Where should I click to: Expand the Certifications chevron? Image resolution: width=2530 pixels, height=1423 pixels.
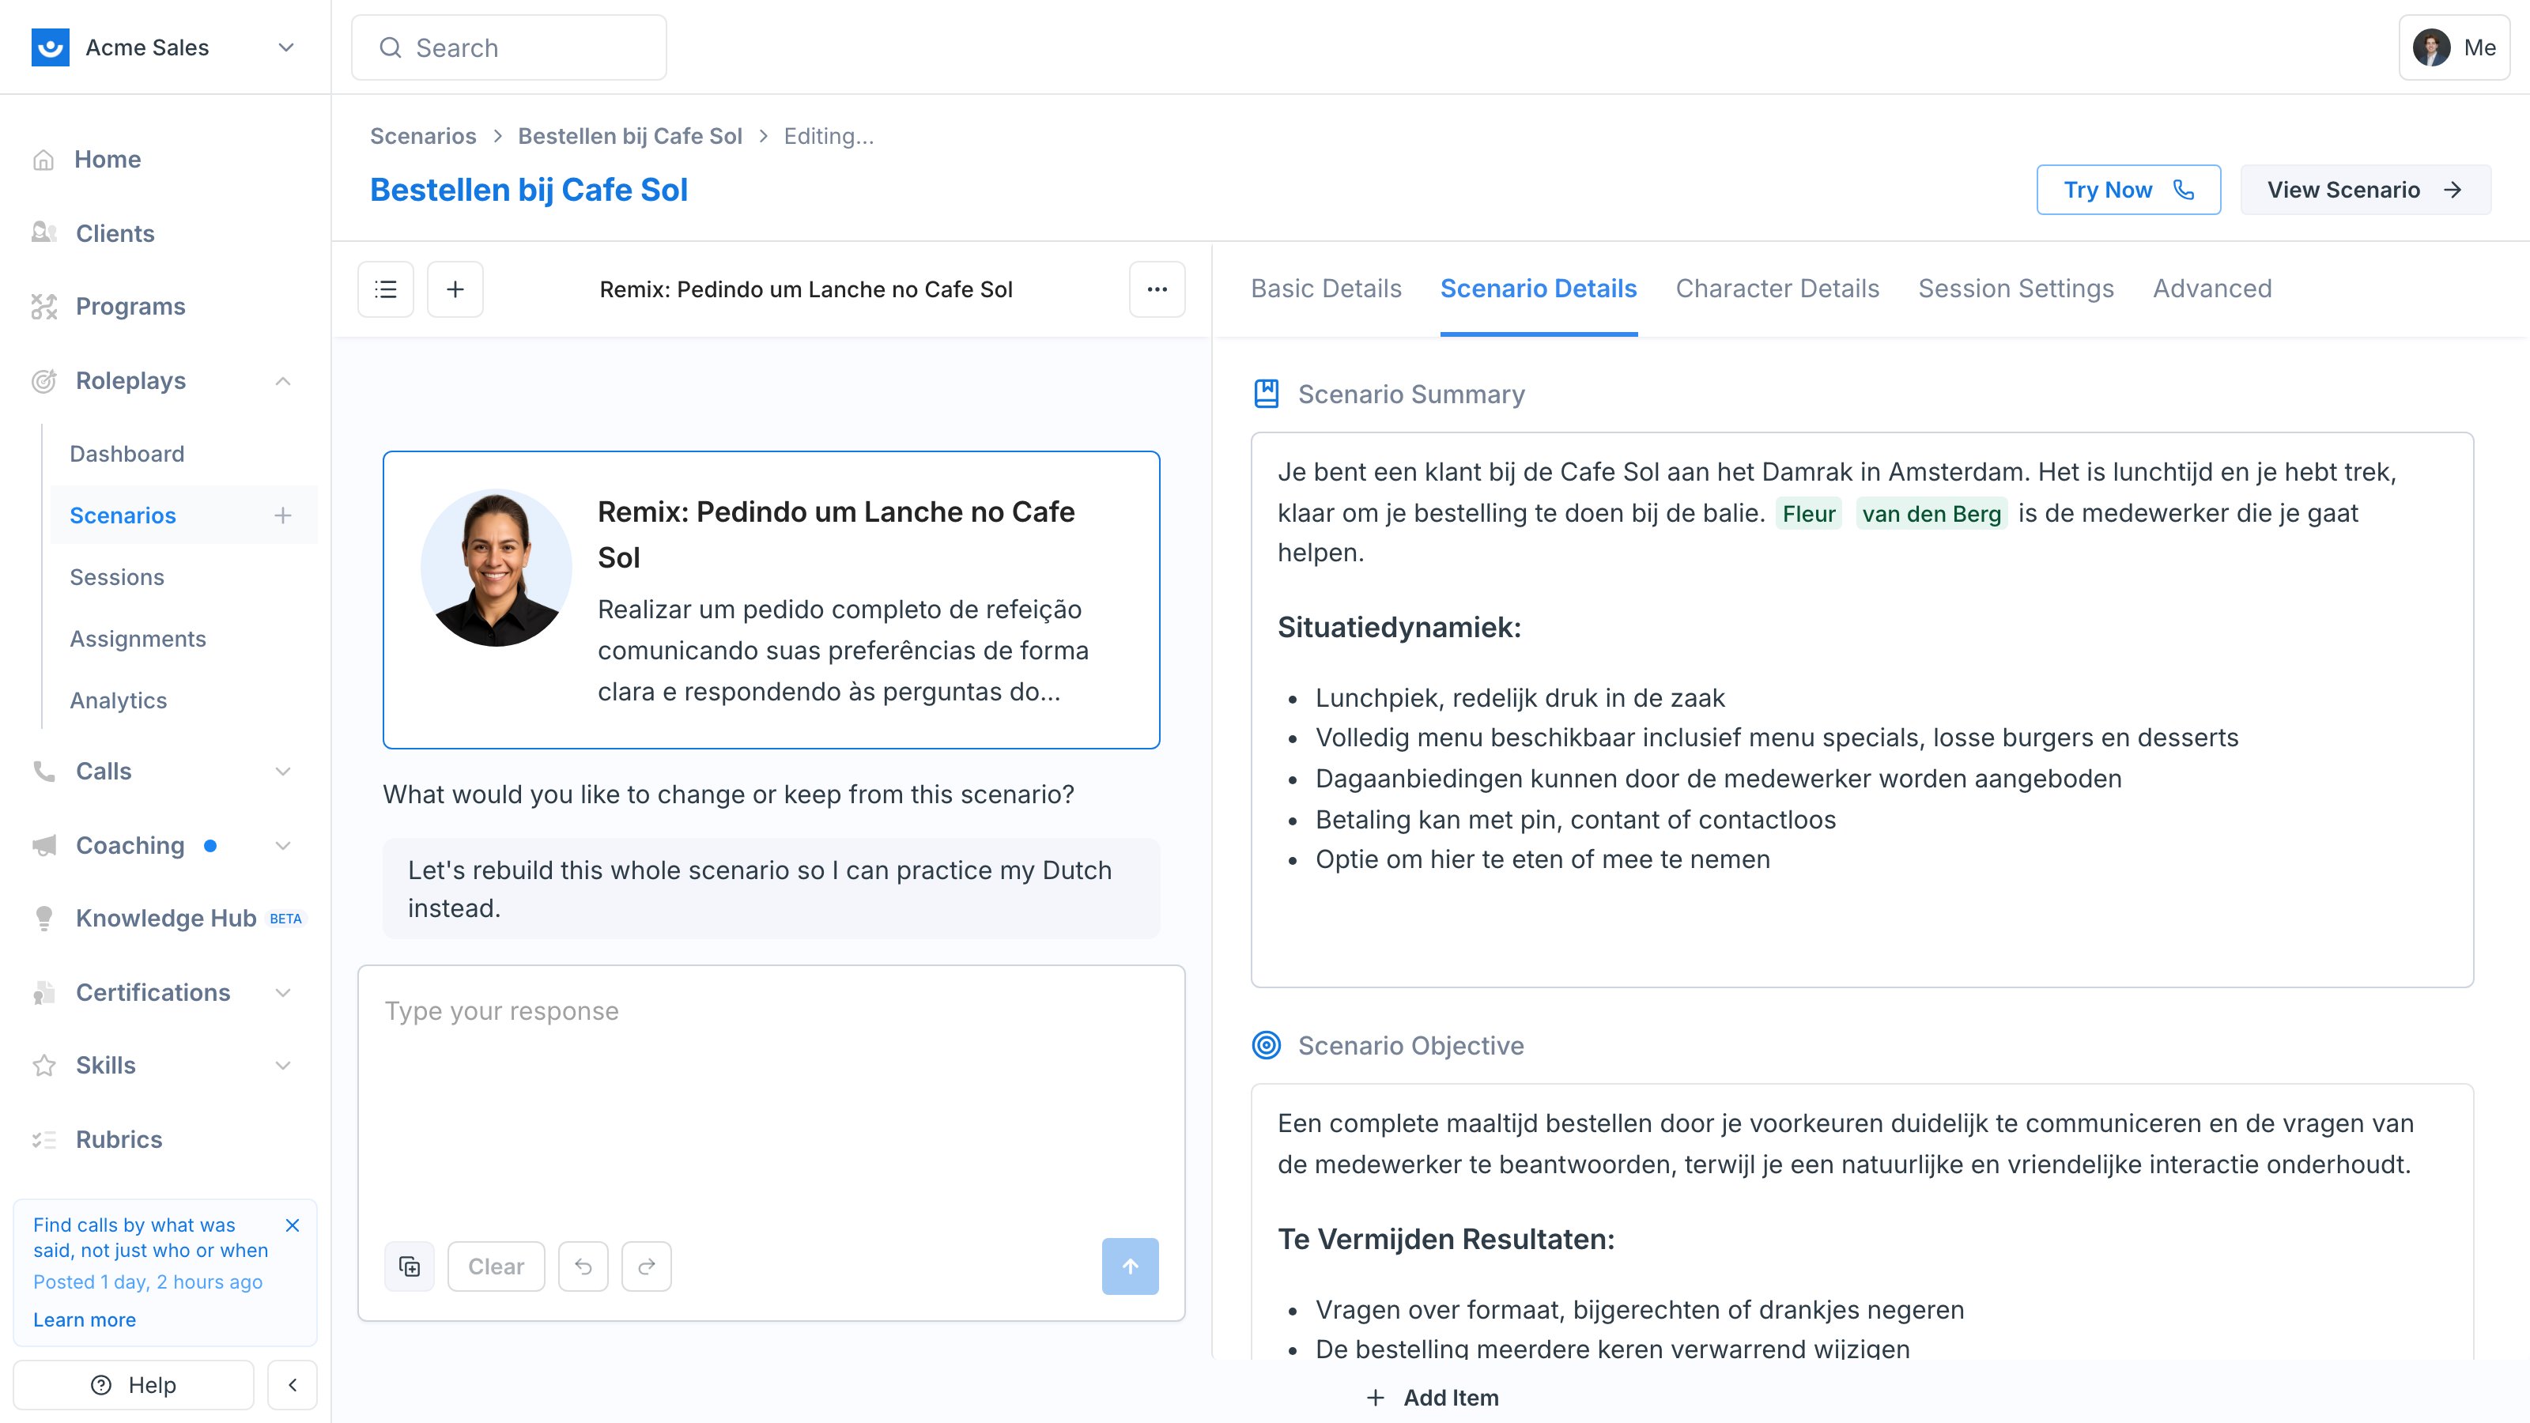[x=283, y=992]
